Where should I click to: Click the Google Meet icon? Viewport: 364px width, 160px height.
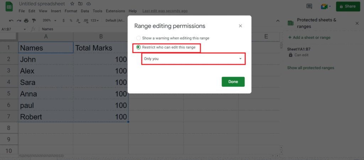pyautogui.click(x=324, y=6)
